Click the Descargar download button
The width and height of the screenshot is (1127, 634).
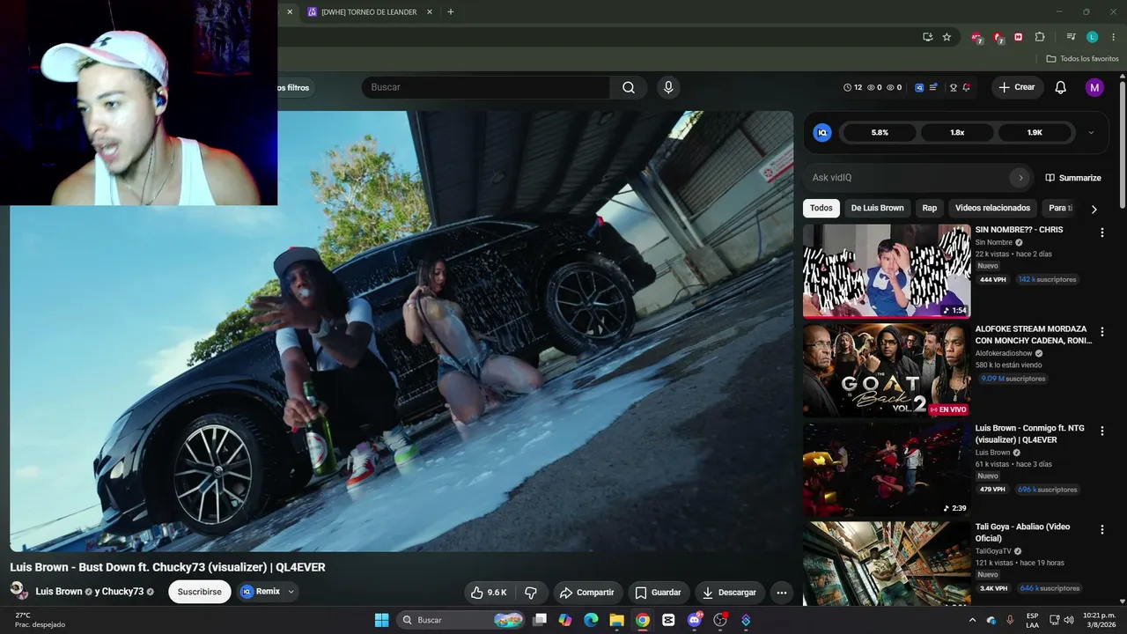coord(729,593)
